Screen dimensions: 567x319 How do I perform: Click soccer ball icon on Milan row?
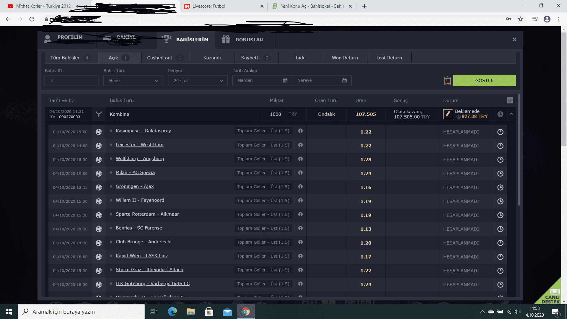[99, 174]
